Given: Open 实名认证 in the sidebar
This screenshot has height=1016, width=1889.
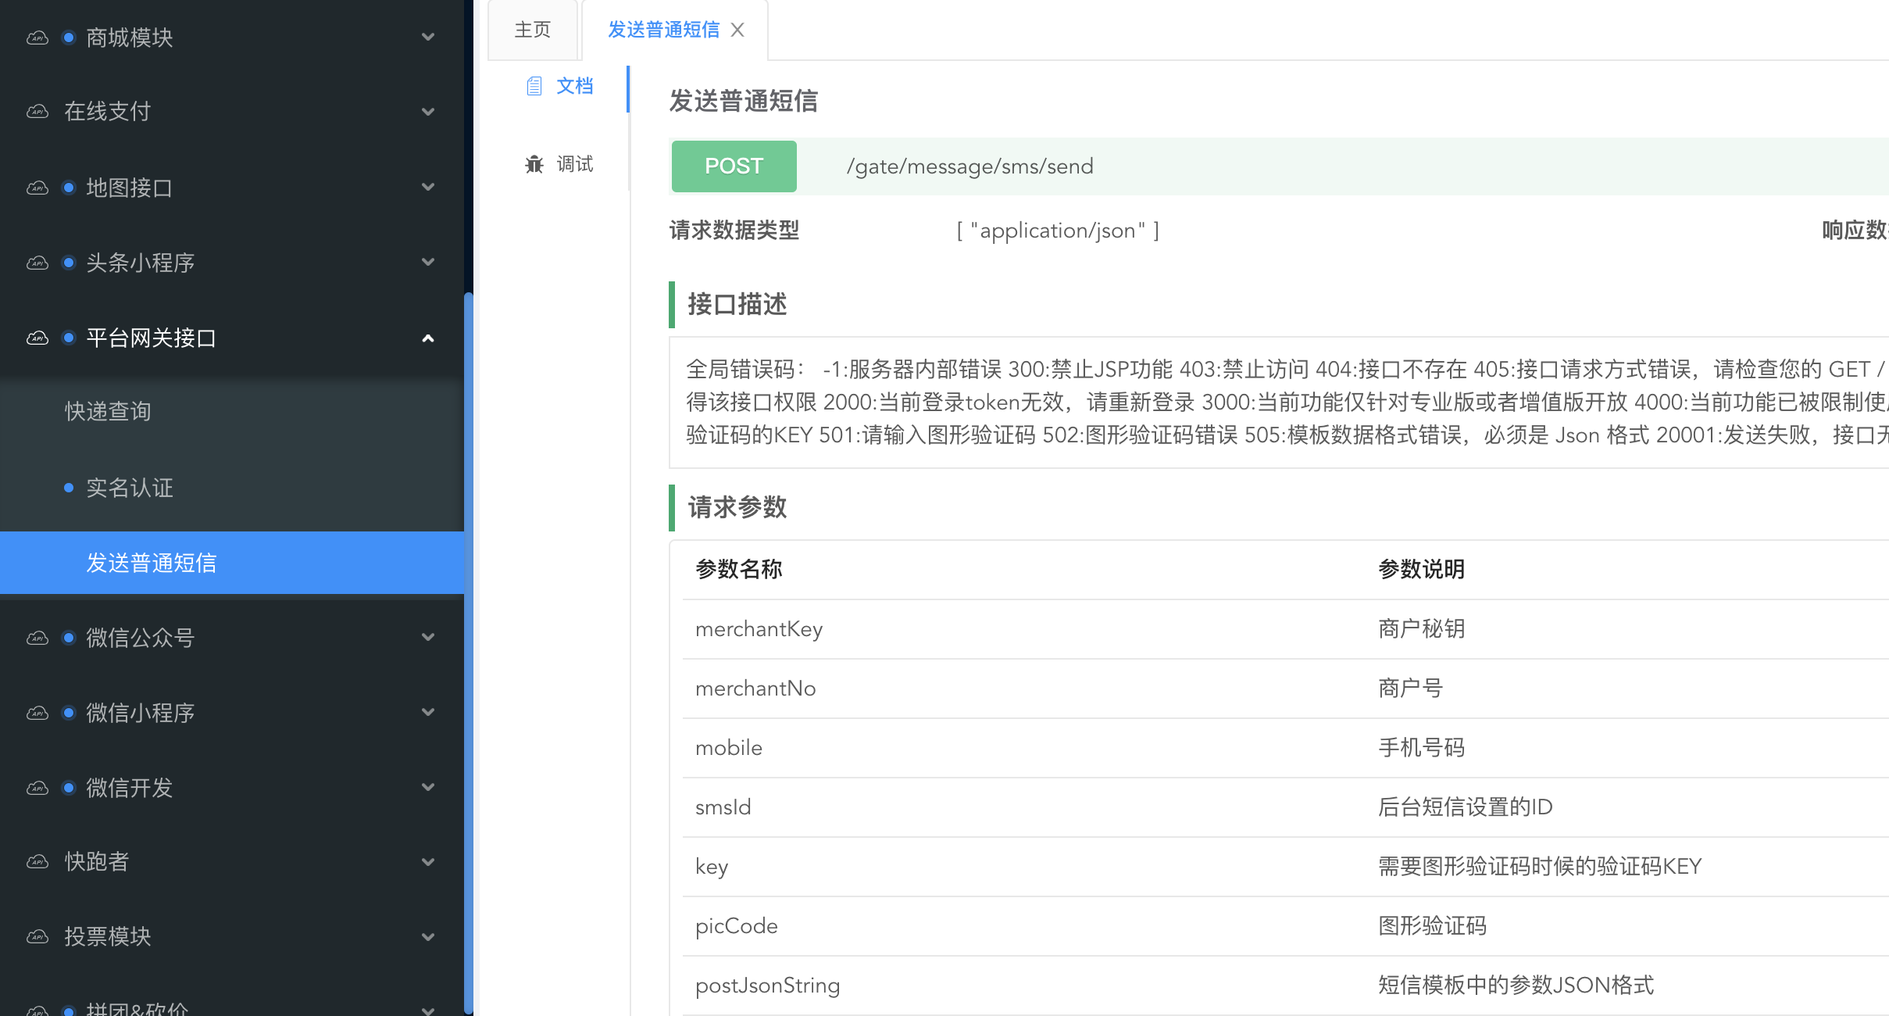Looking at the screenshot, I should [x=130, y=488].
